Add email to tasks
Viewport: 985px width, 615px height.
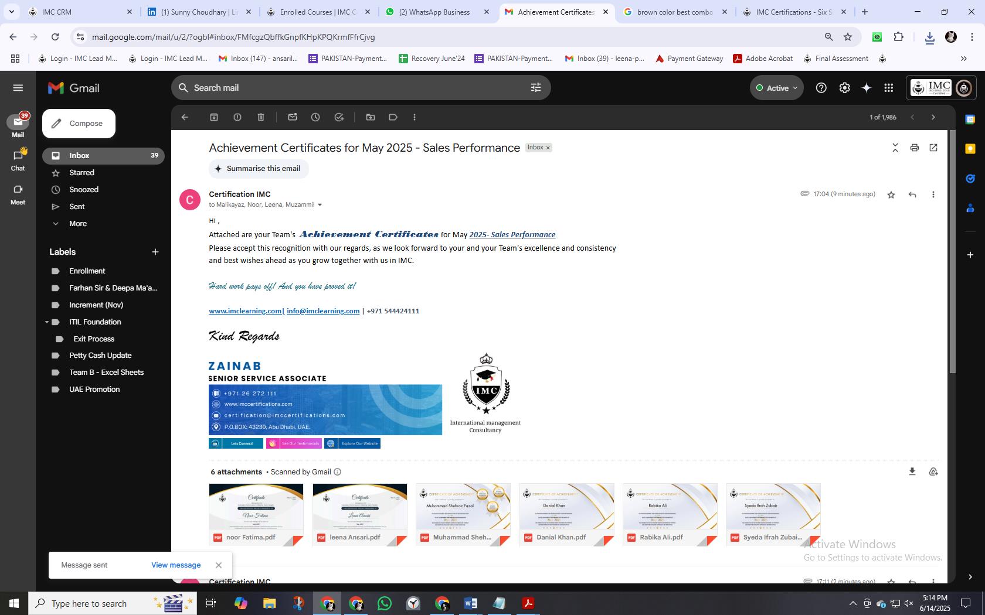pos(339,117)
